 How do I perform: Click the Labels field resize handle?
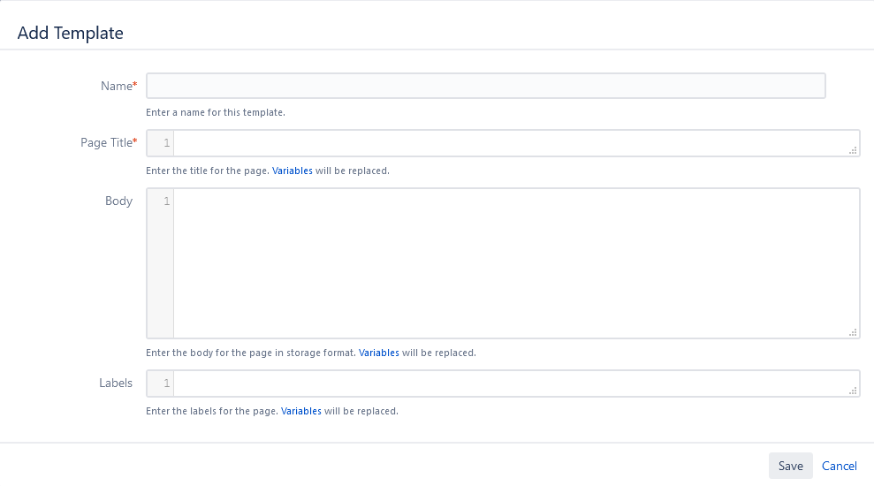[x=853, y=391]
